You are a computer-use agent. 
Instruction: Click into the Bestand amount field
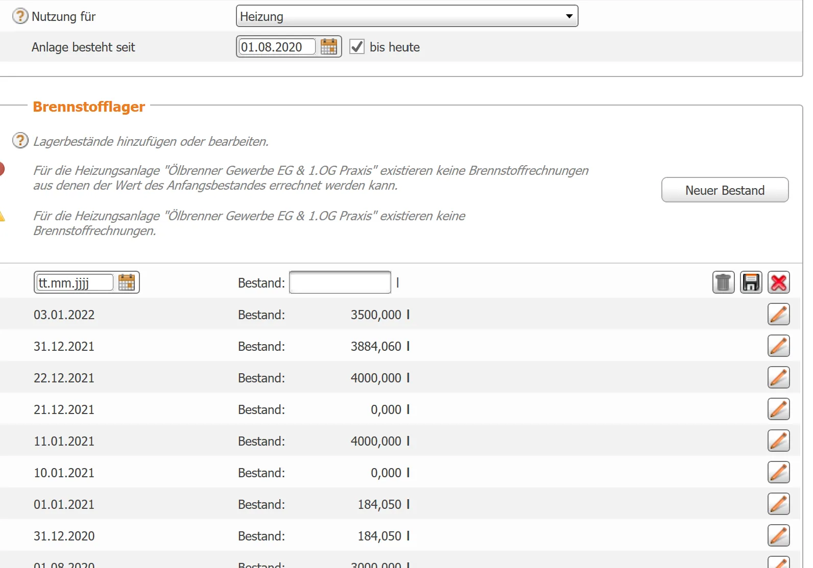(x=340, y=282)
